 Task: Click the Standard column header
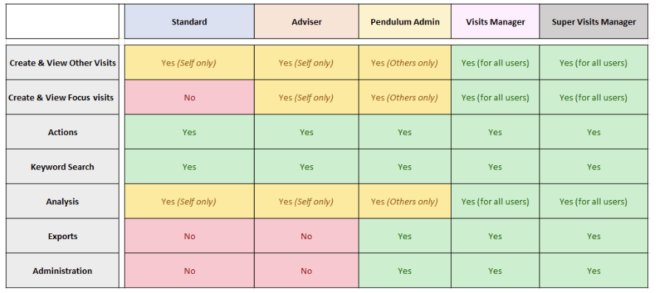point(189,21)
